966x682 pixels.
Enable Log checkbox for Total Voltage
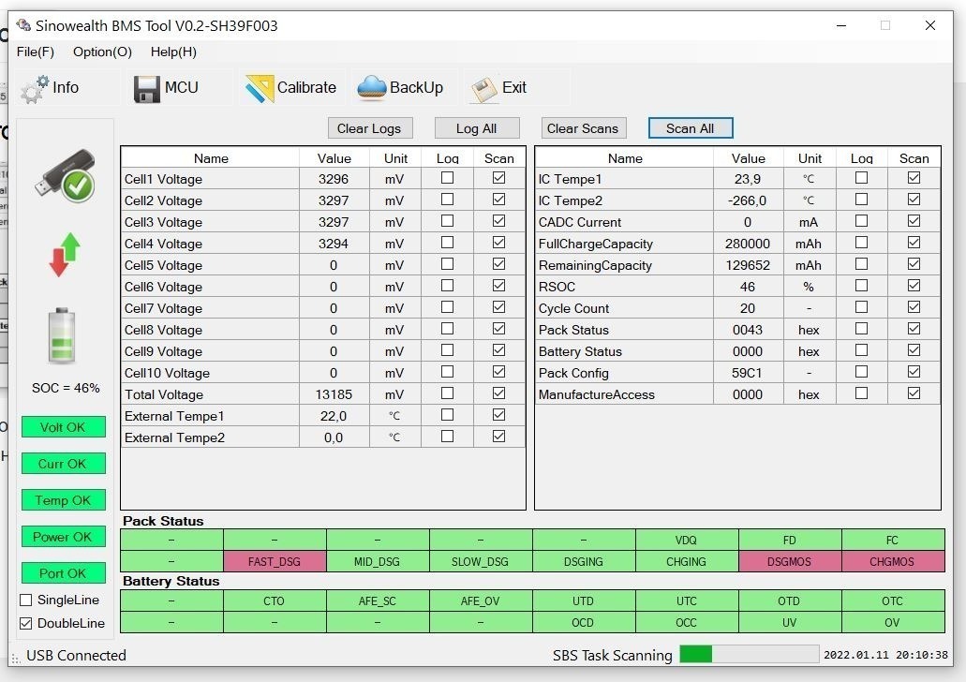coord(447,393)
